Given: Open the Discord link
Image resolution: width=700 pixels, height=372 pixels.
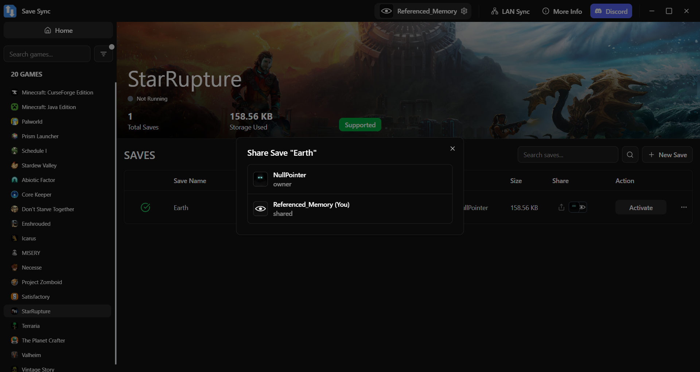Looking at the screenshot, I should click(611, 11).
